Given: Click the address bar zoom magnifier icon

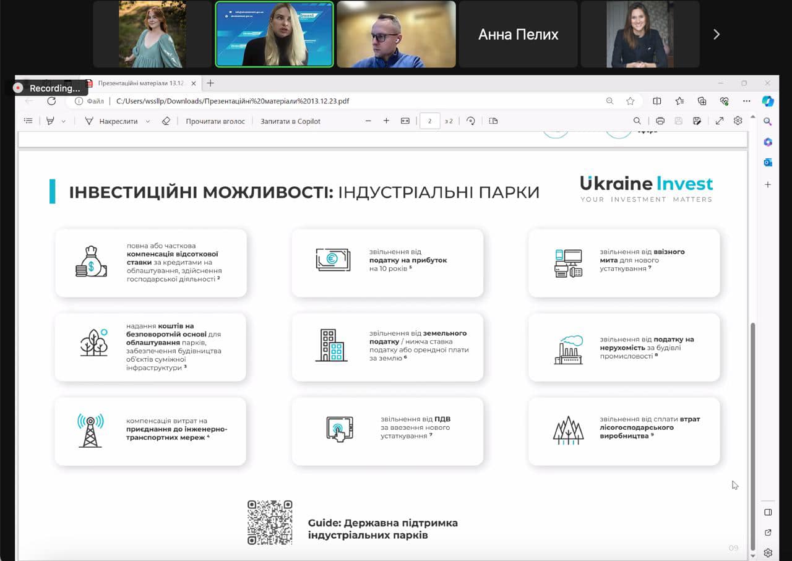Looking at the screenshot, I should (609, 101).
